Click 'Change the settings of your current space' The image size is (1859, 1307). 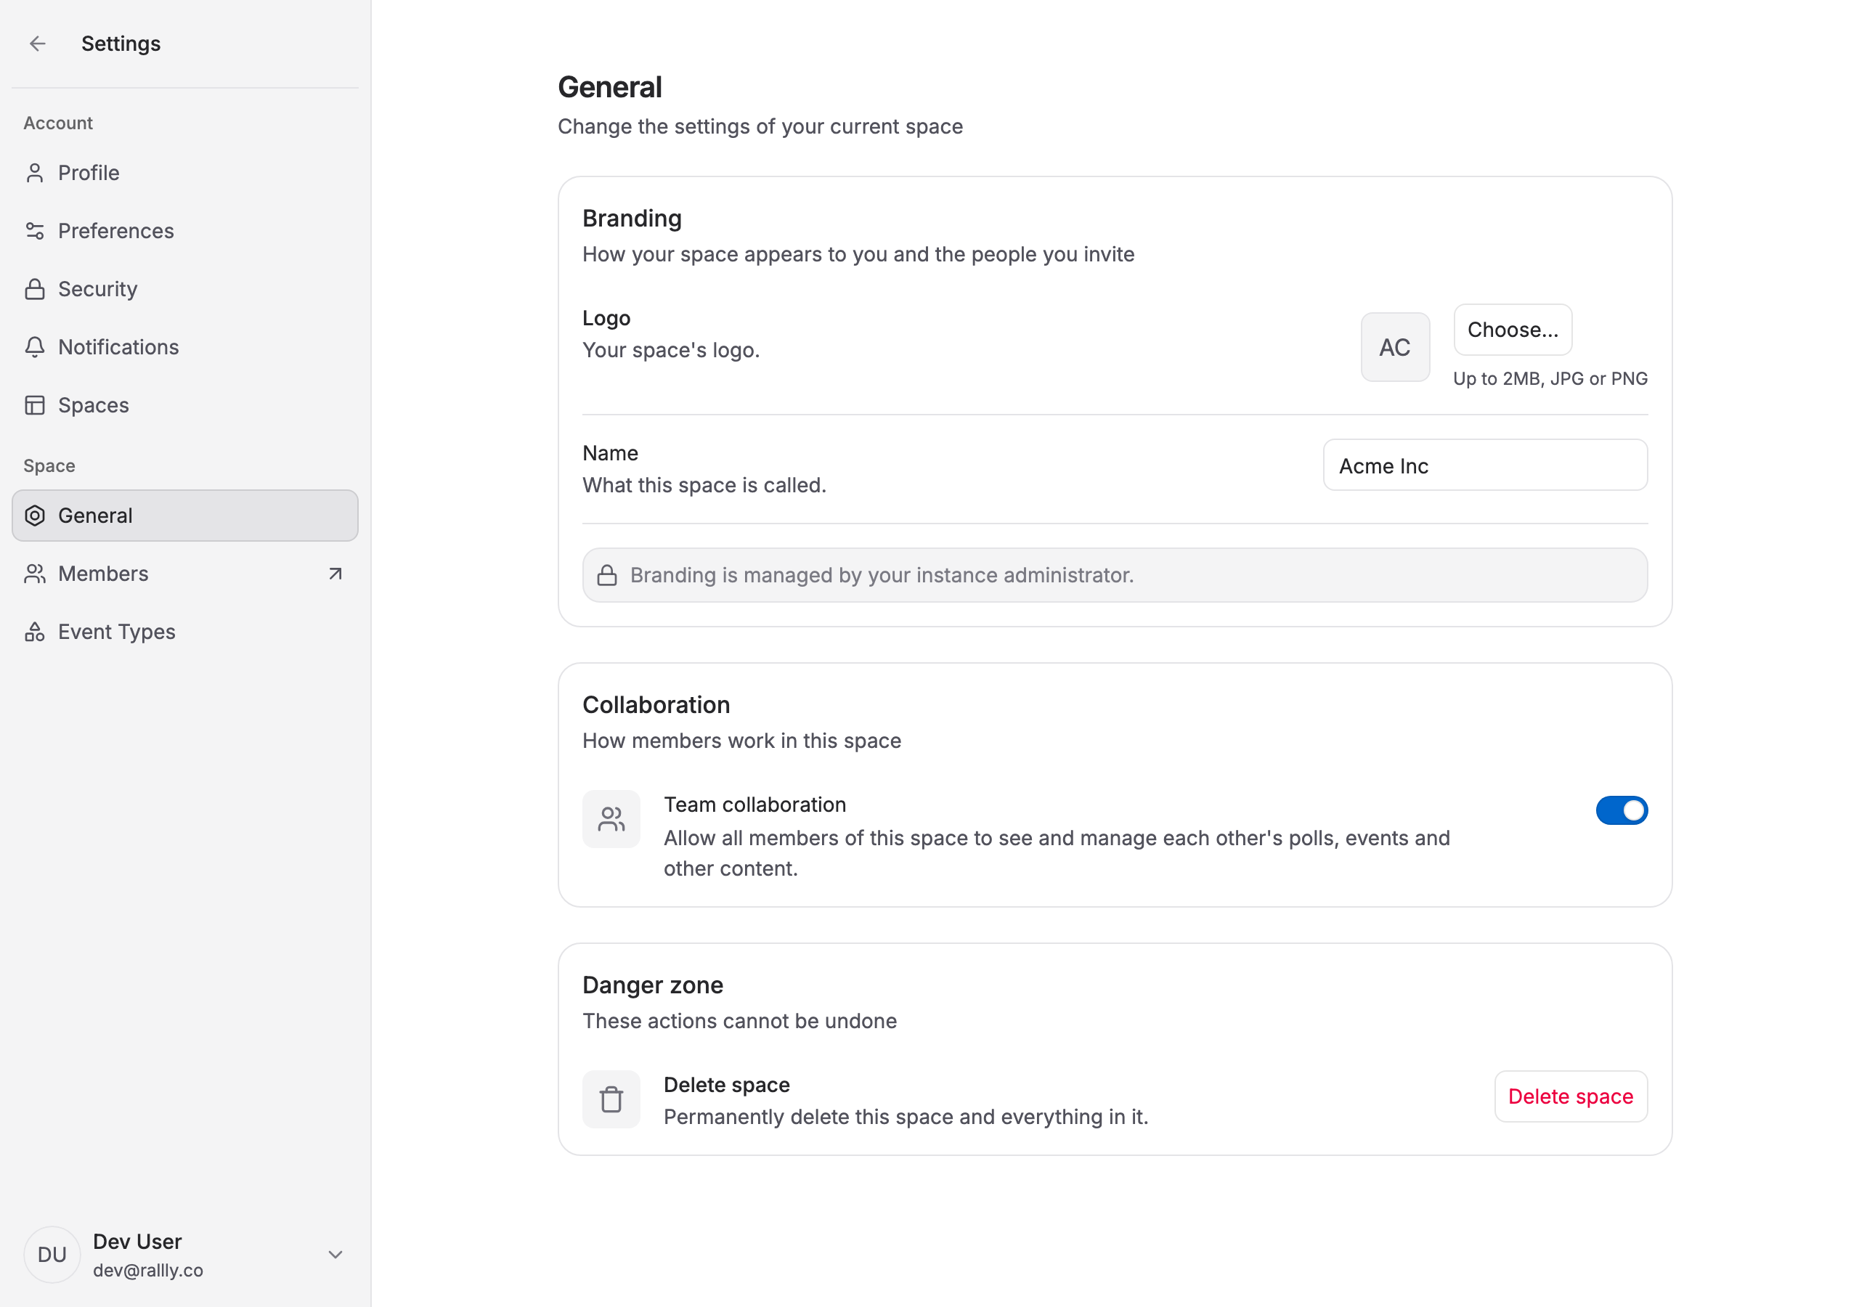(760, 126)
